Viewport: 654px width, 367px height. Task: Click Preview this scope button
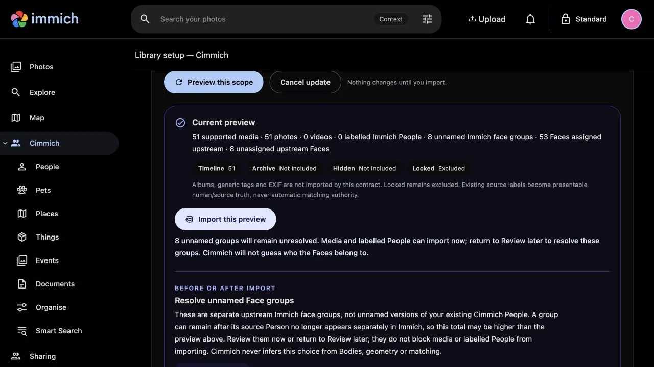pyautogui.click(x=214, y=82)
